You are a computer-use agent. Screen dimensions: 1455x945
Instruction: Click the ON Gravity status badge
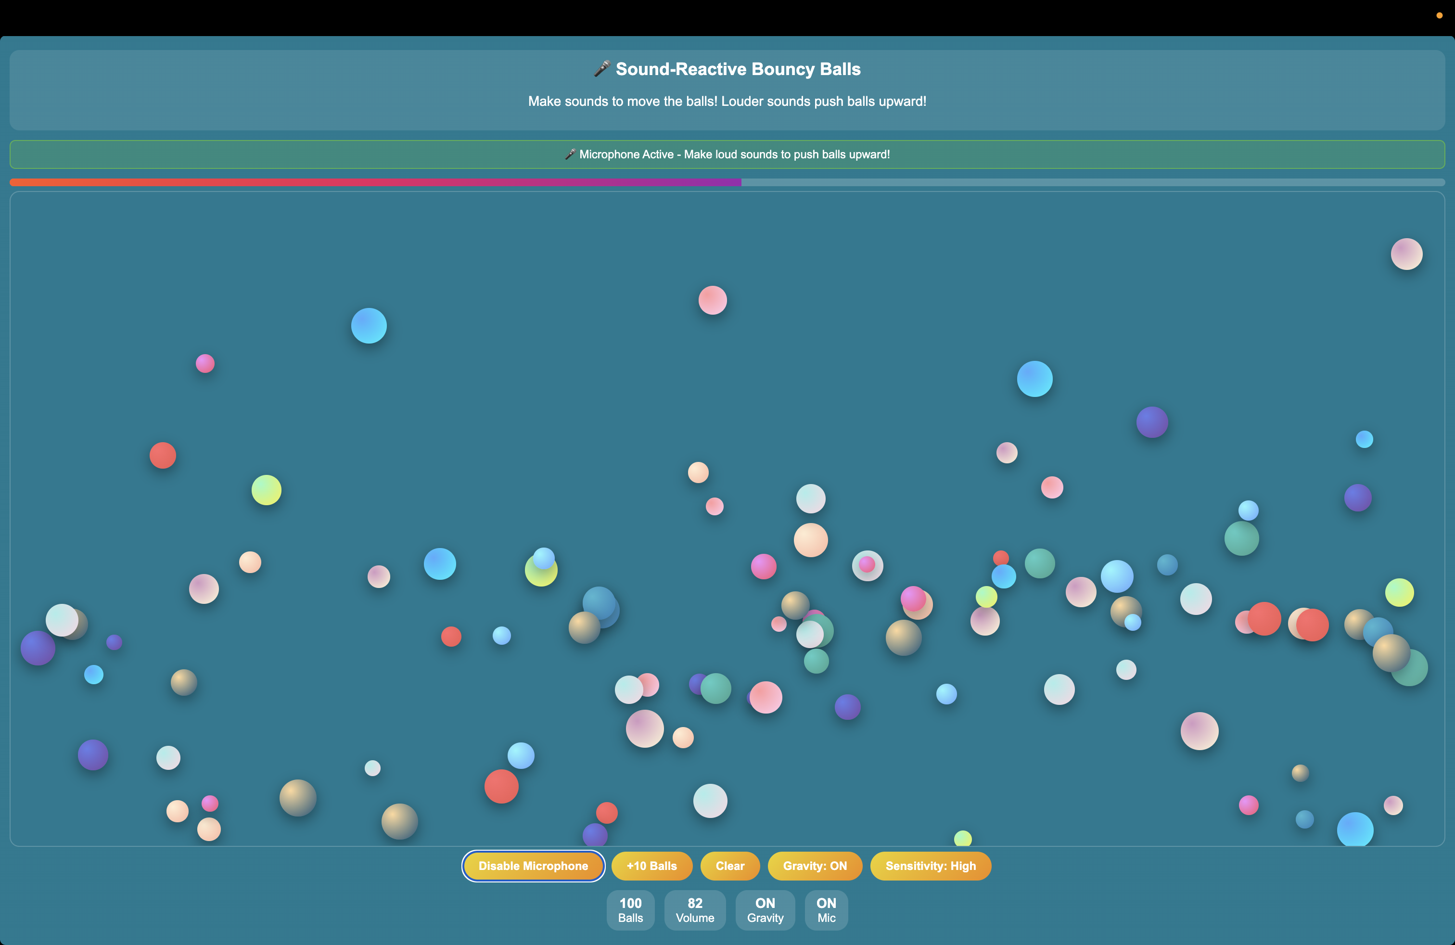[x=765, y=909]
